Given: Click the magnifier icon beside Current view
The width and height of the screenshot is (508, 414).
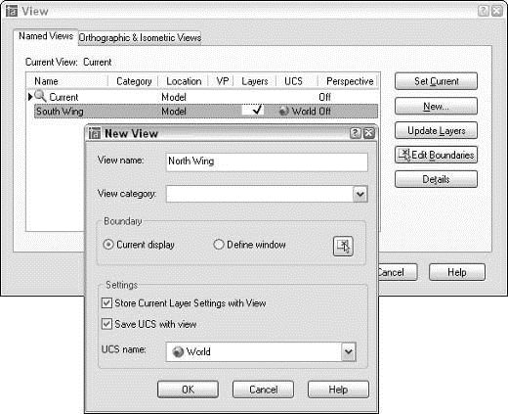Looking at the screenshot, I should 40,96.
